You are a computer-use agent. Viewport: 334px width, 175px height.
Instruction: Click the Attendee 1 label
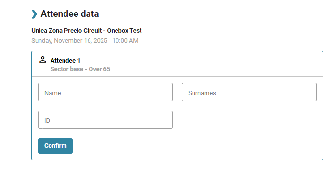click(65, 61)
